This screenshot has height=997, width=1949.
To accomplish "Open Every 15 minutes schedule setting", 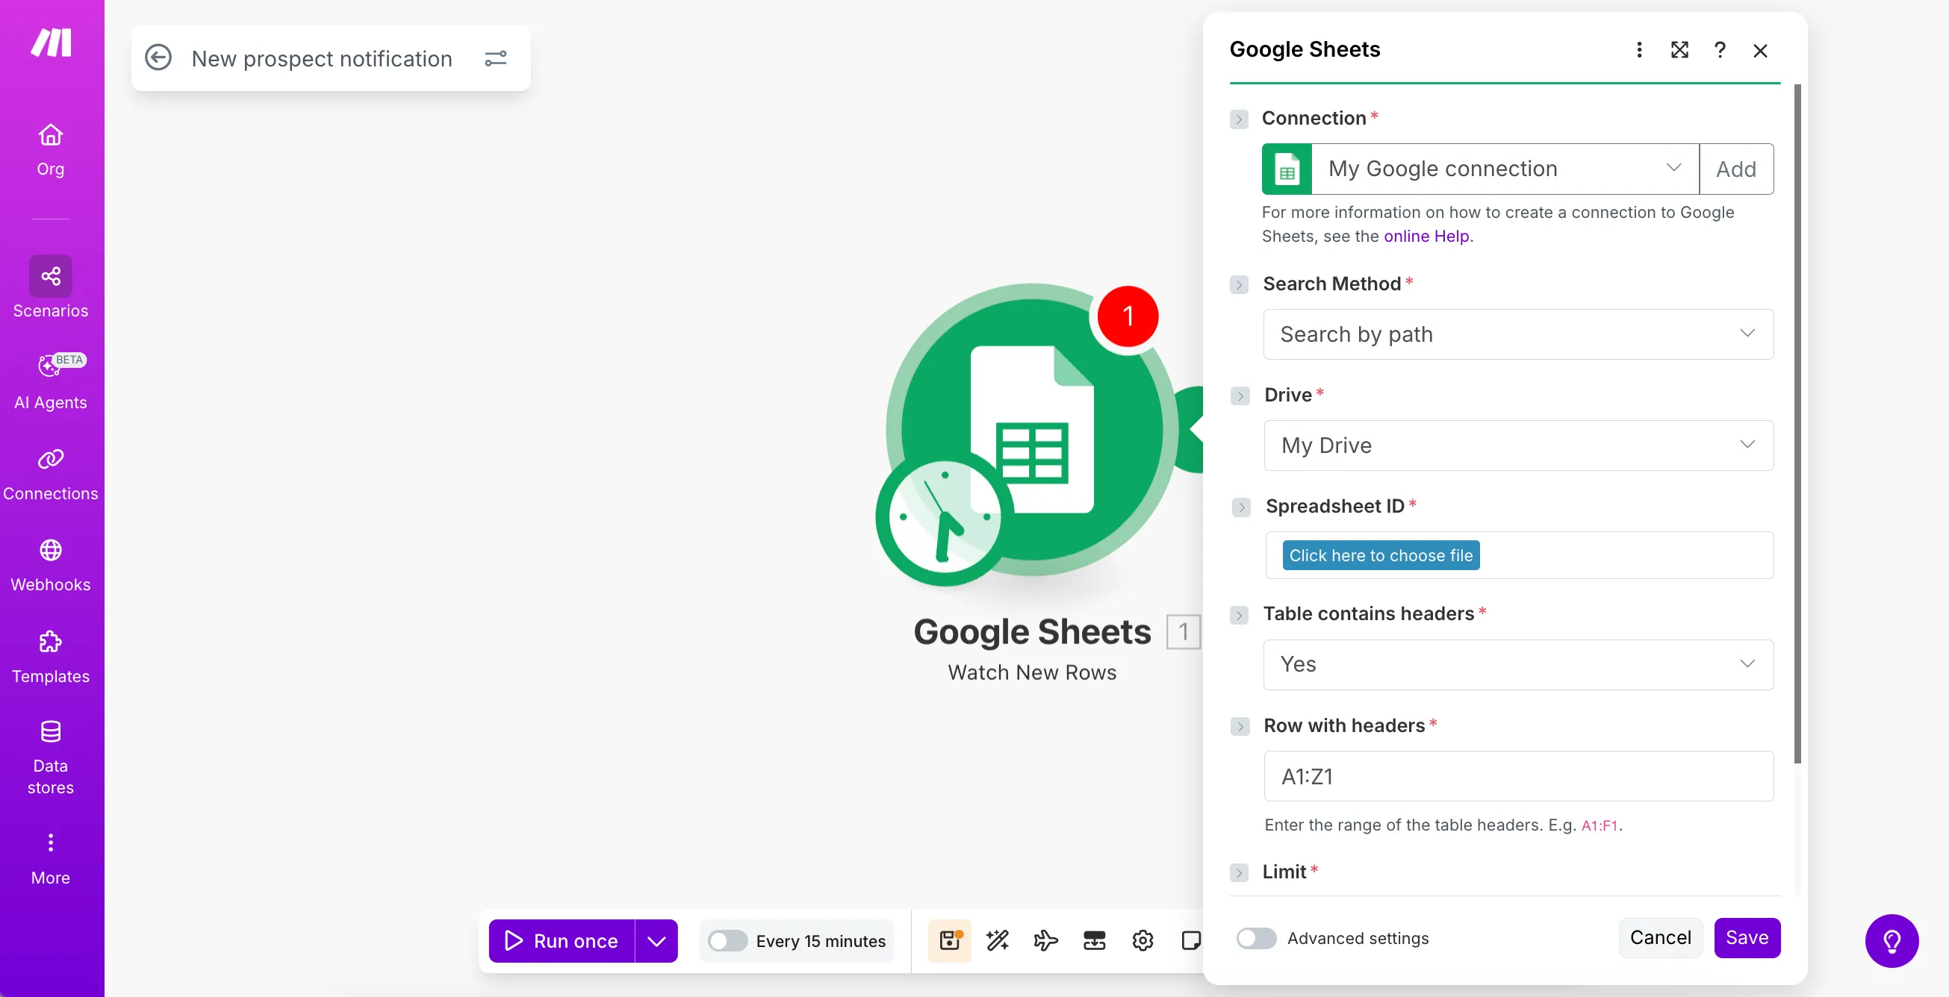I will coord(820,941).
